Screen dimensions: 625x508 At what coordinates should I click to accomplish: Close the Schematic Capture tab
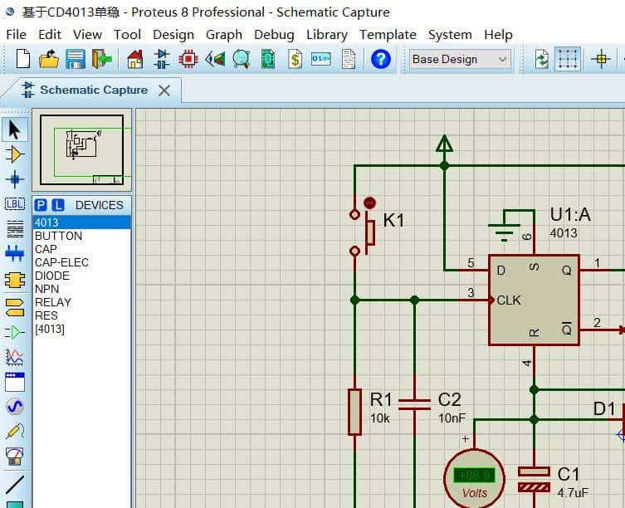pos(164,90)
